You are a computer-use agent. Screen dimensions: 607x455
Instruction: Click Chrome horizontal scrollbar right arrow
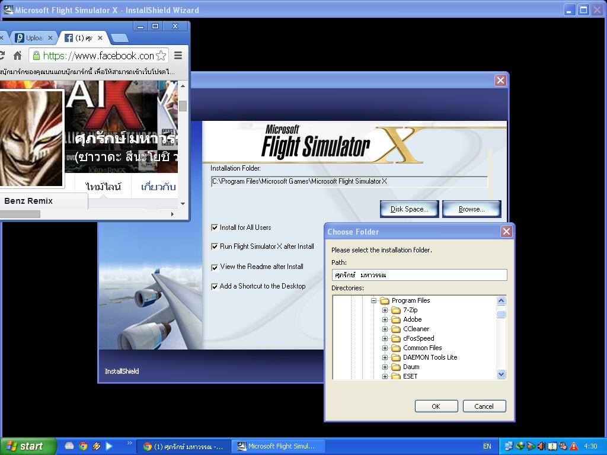coord(172,214)
